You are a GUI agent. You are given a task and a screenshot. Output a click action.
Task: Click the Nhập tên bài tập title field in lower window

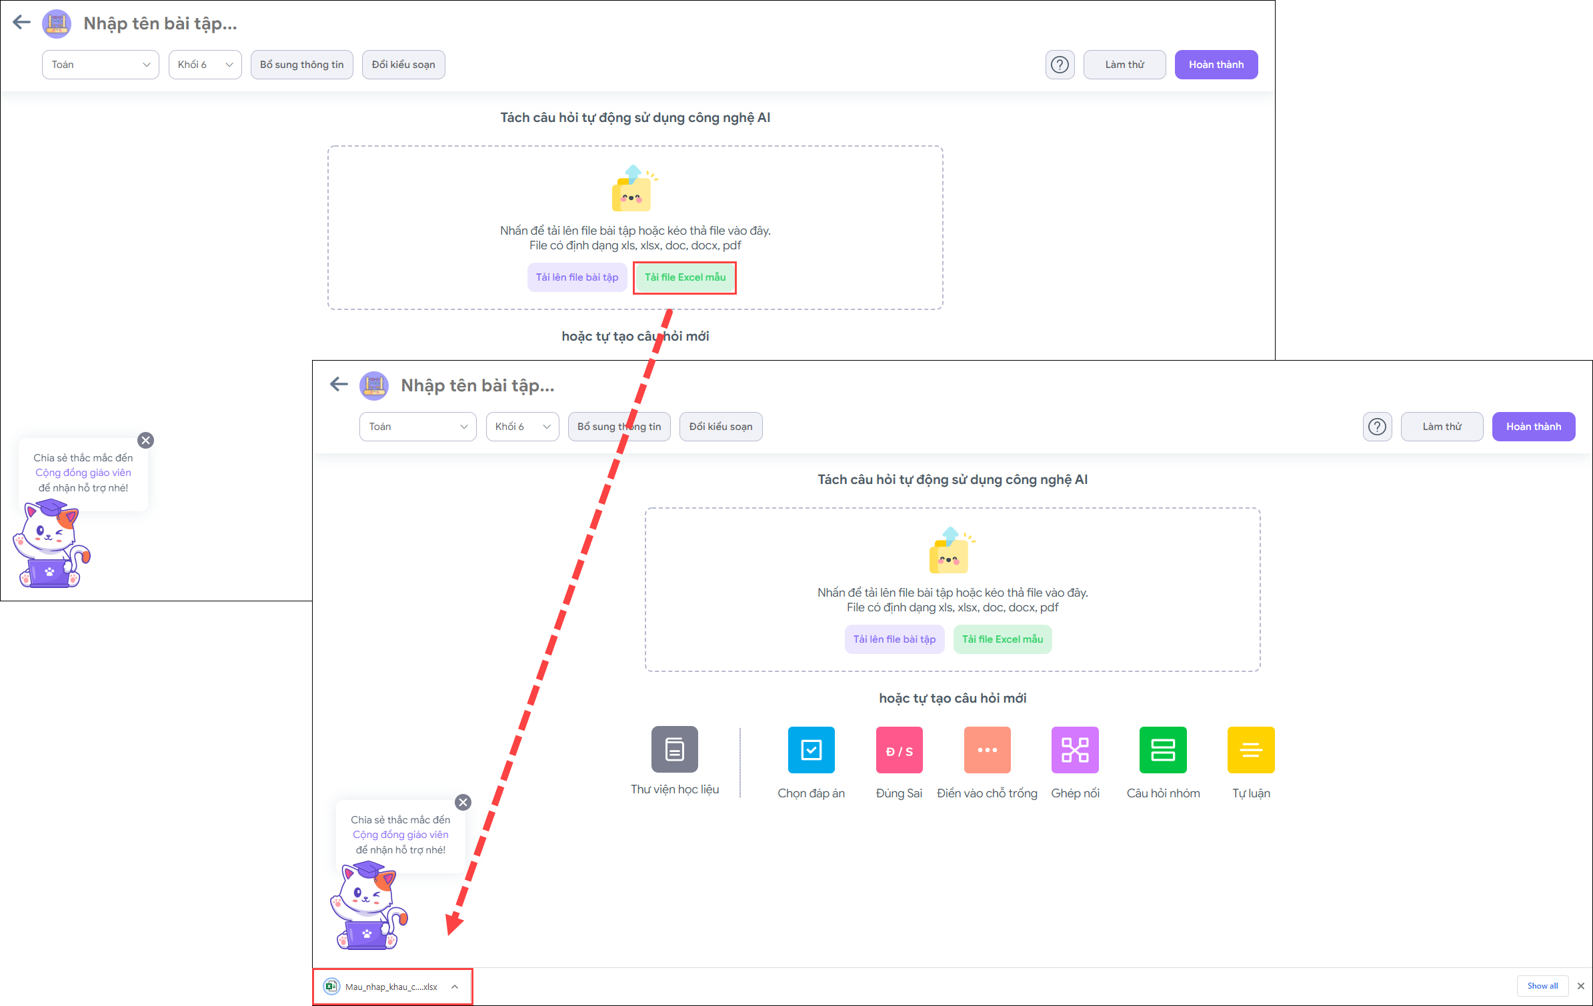pyautogui.click(x=477, y=385)
